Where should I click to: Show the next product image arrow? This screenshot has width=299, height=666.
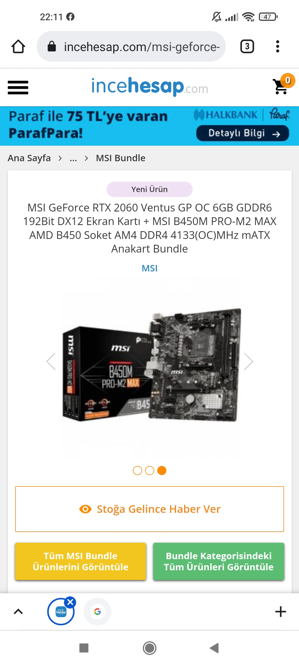248,361
